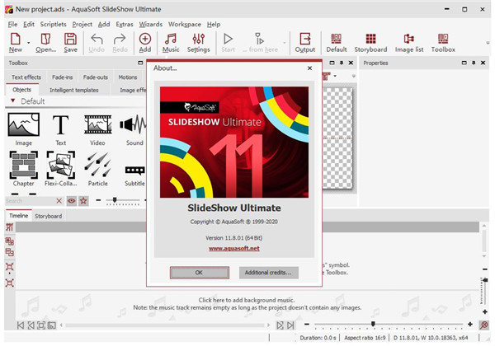The height and width of the screenshot is (346, 495).
Task: Maximize the Toolbox panel
Action: click(140, 63)
